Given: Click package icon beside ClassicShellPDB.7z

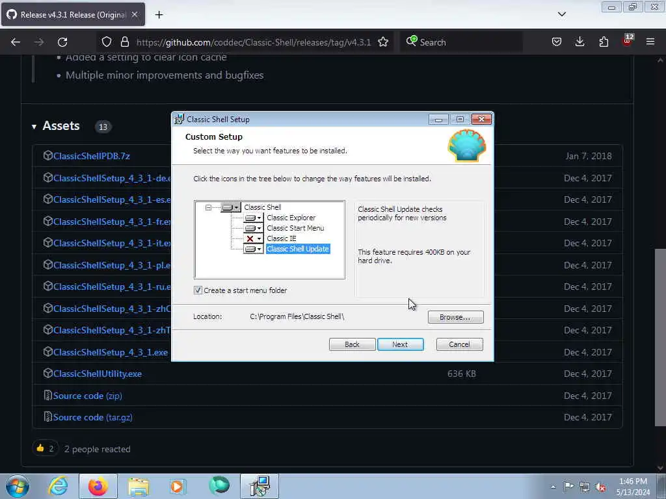Looking at the screenshot, I should tap(48, 156).
